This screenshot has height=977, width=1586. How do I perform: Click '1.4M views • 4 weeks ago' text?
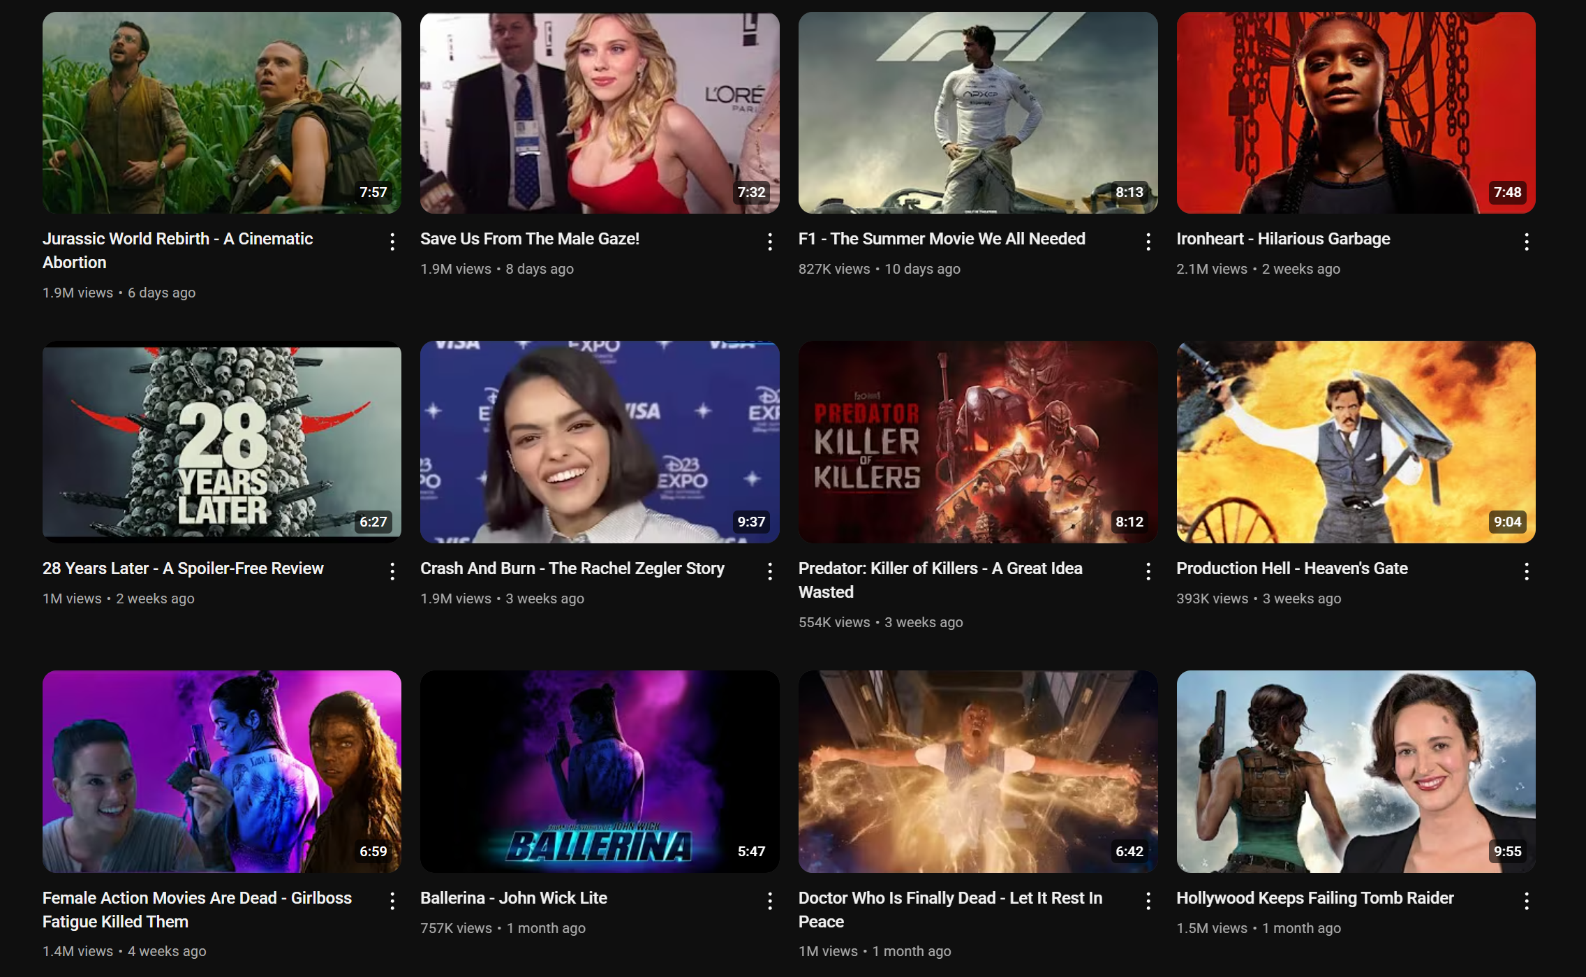[124, 951]
